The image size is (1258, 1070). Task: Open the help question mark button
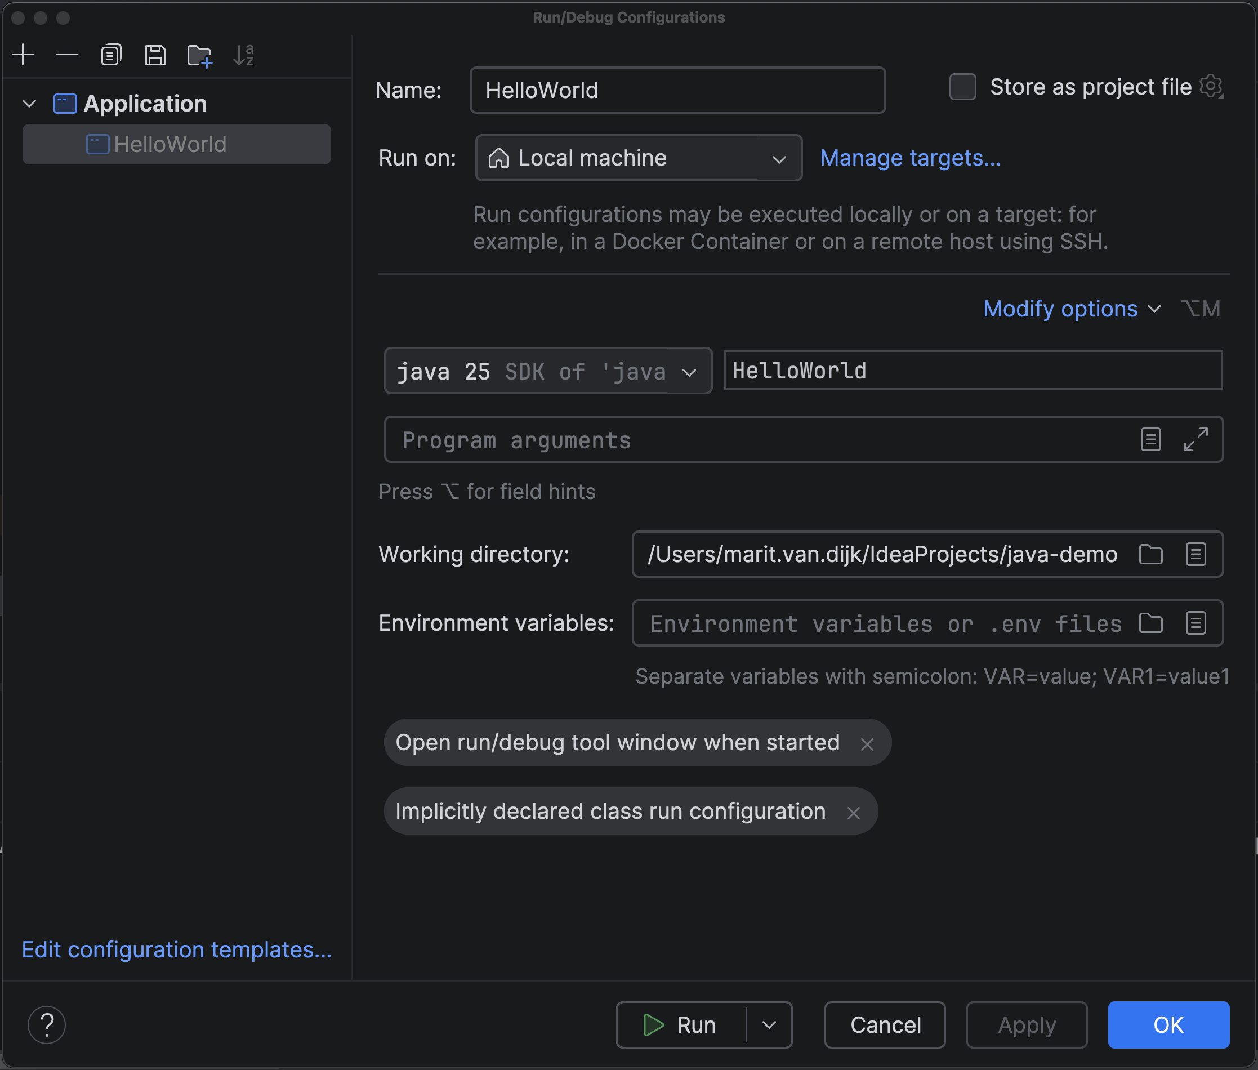tap(47, 1024)
